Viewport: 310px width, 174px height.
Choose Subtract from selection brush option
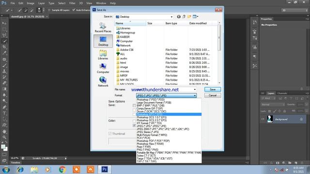click(x=31, y=10)
